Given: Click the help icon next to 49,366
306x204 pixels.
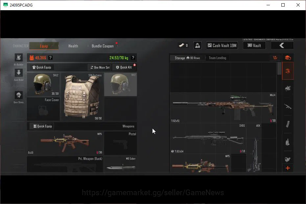Looking at the screenshot, I should click(50, 58).
